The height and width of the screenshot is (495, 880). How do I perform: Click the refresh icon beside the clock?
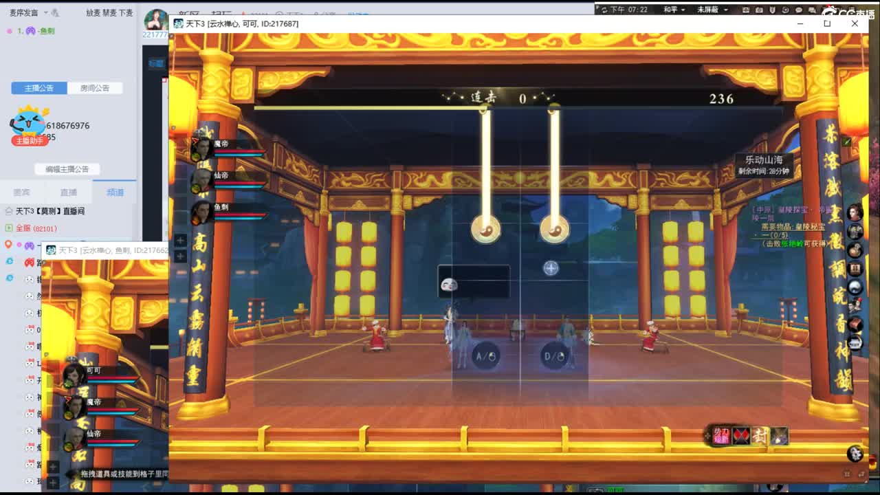pos(604,10)
